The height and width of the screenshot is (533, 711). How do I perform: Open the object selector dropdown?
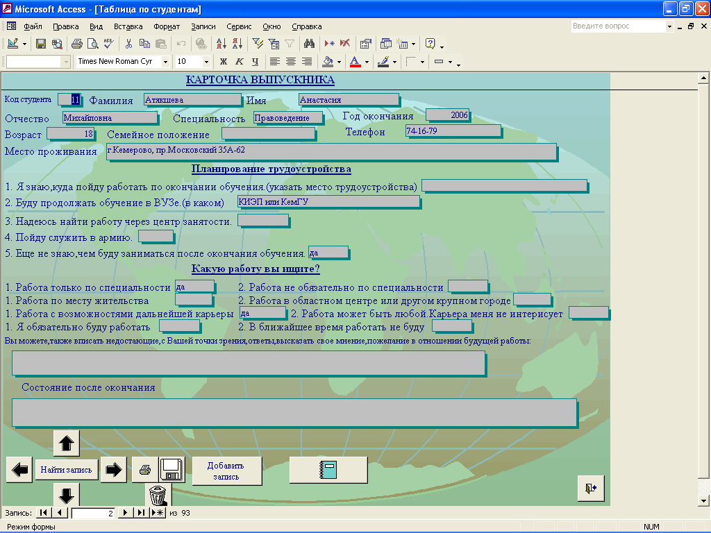tap(66, 62)
